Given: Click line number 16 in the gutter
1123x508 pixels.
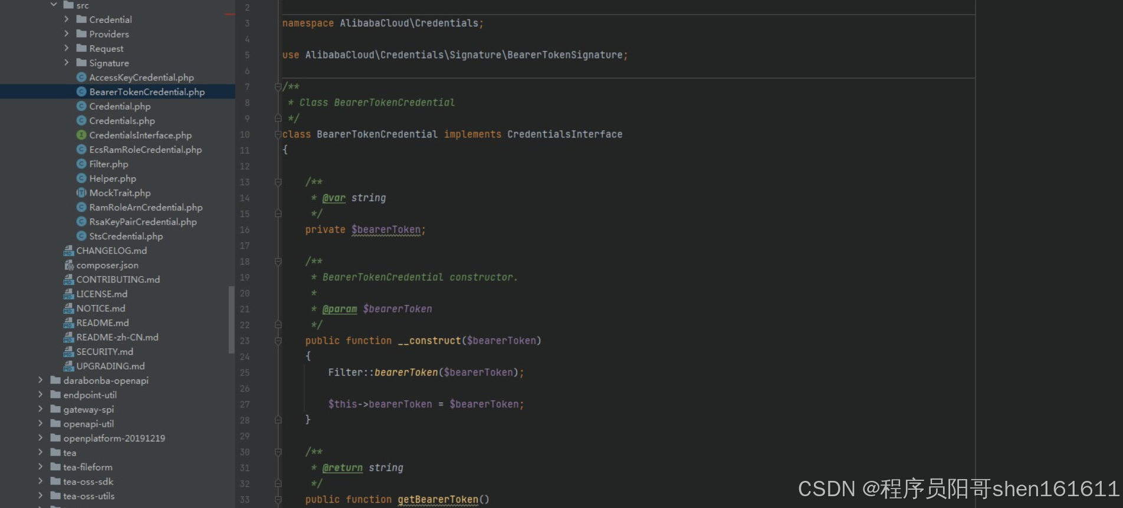Looking at the screenshot, I should (x=245, y=230).
